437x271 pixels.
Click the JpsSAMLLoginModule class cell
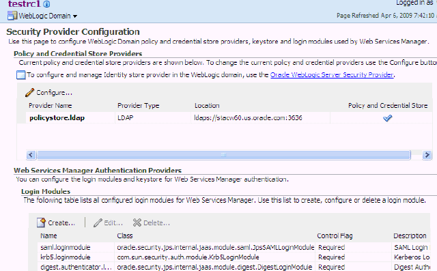click(216, 247)
